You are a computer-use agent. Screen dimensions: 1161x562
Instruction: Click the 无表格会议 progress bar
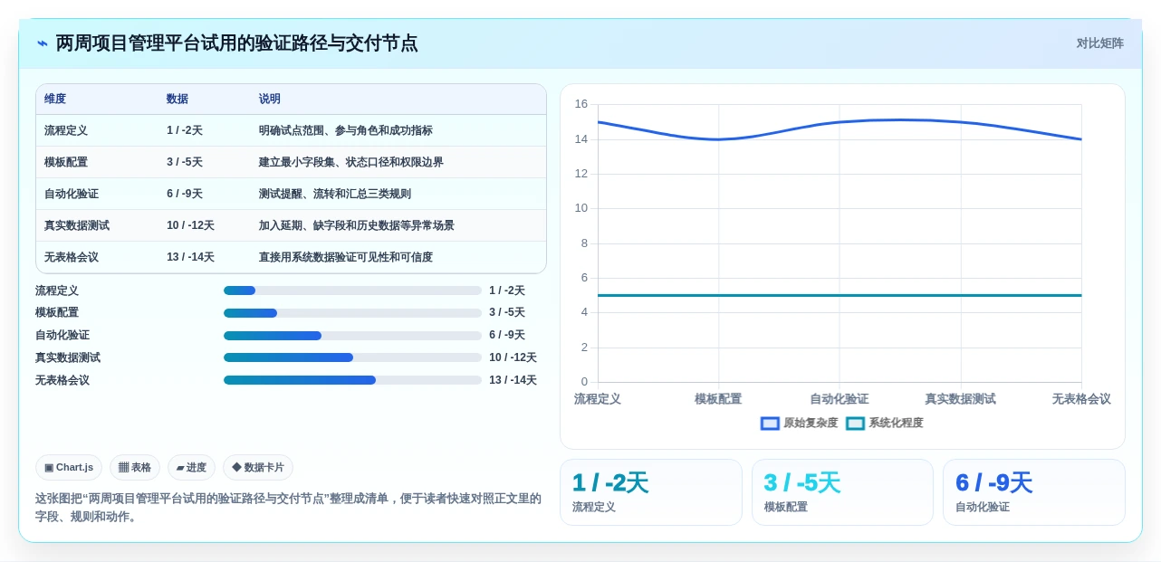352,380
